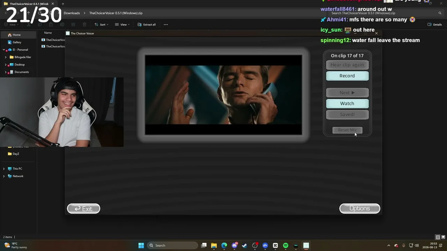Expand the Documents folder in sidebar
This screenshot has height=251, width=447.
point(6,72)
